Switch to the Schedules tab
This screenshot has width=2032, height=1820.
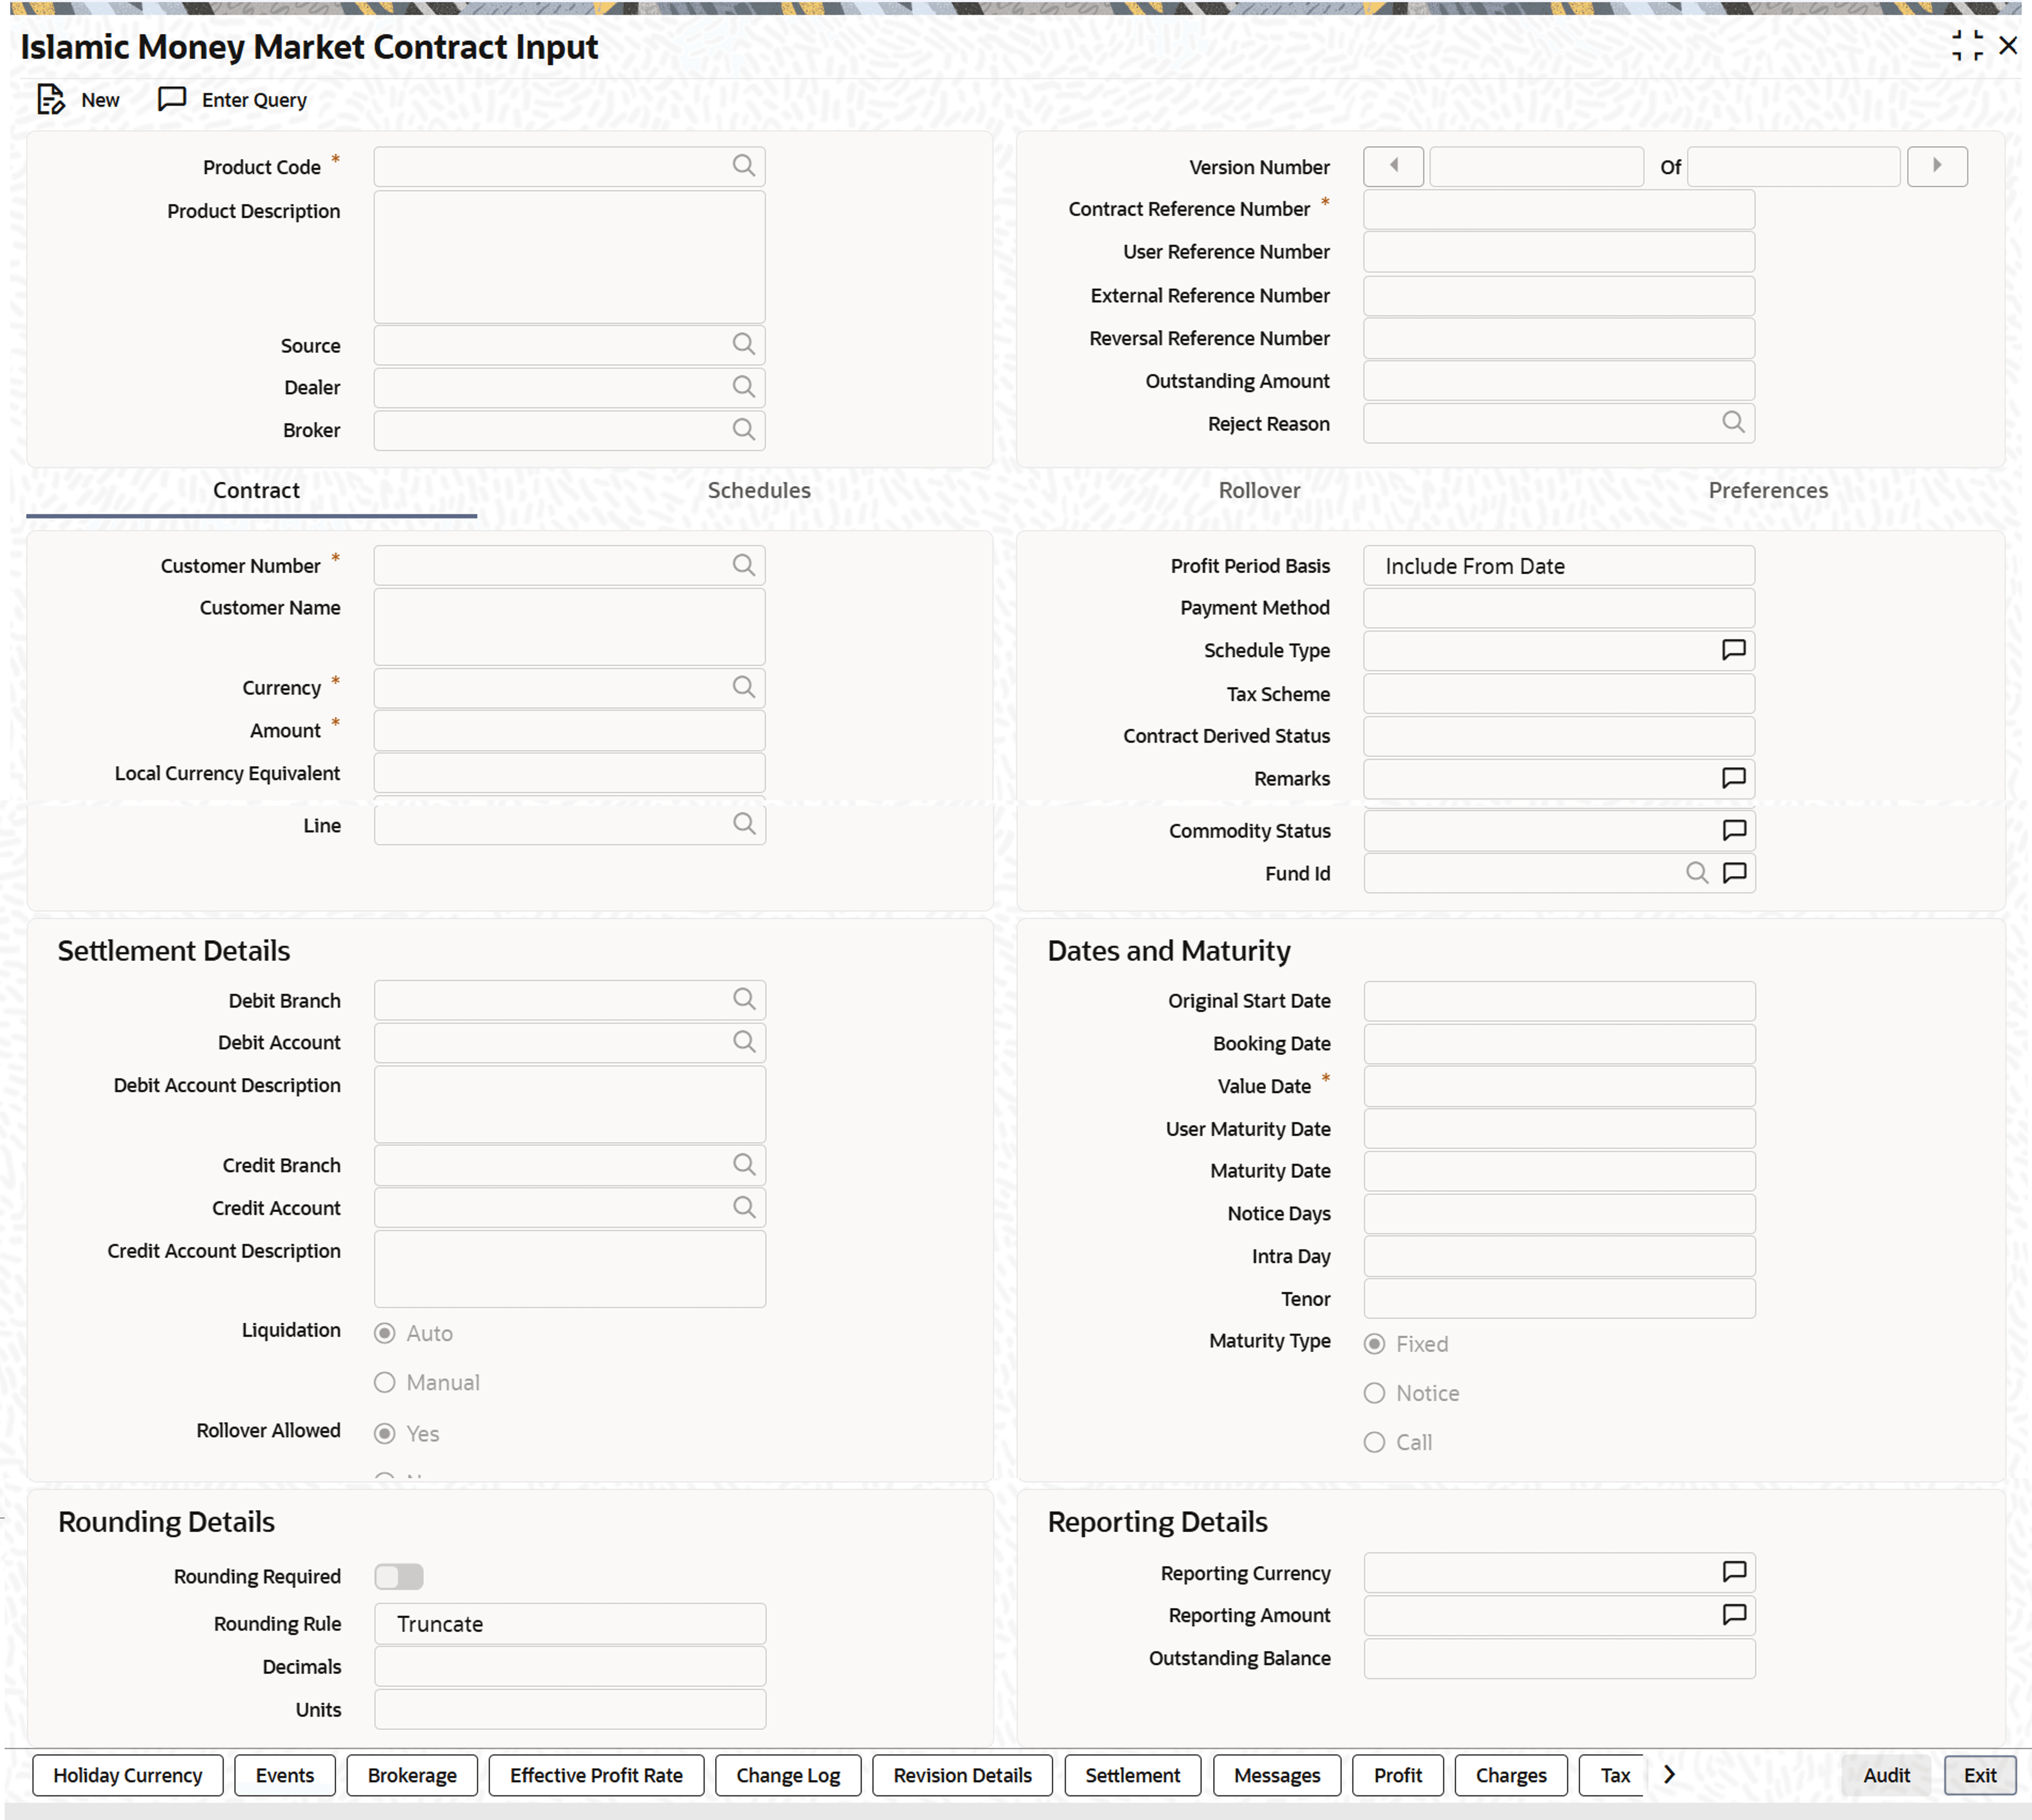tap(758, 490)
